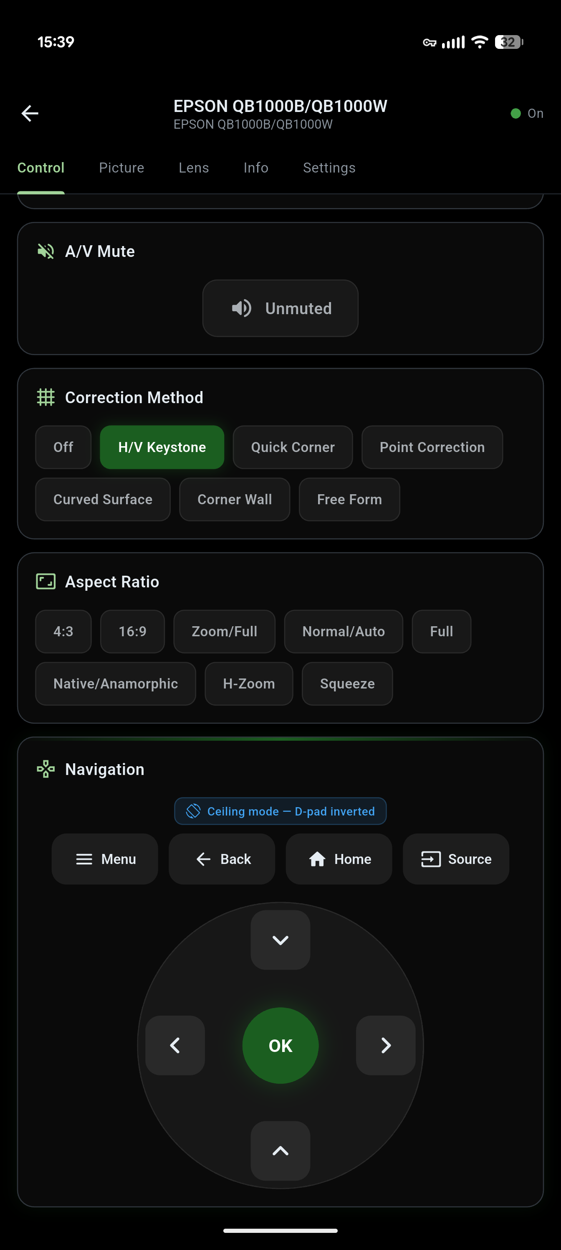Click the ceiling mode rotation icon
561x1250 pixels.
(x=193, y=811)
